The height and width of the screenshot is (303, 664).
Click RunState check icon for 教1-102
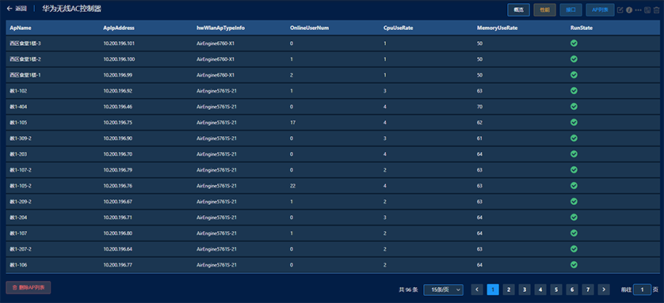coord(574,90)
